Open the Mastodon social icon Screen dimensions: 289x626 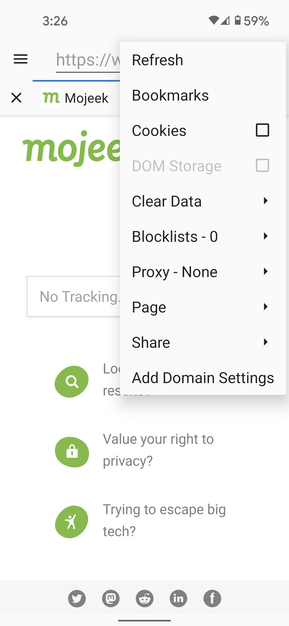pyautogui.click(x=111, y=598)
